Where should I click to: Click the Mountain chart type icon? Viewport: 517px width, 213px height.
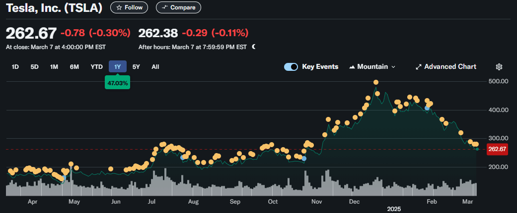[x=352, y=67]
